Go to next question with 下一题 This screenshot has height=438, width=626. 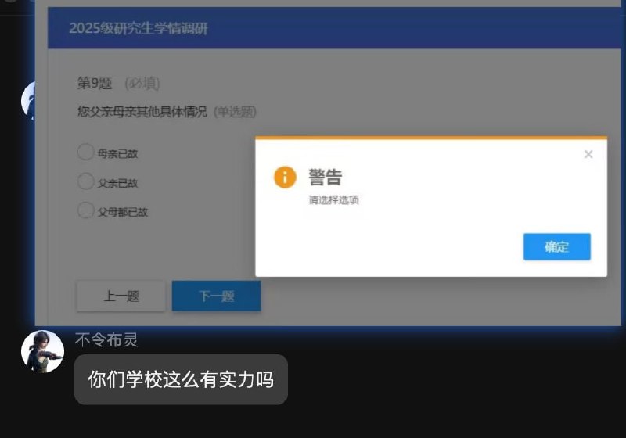pyautogui.click(x=217, y=296)
